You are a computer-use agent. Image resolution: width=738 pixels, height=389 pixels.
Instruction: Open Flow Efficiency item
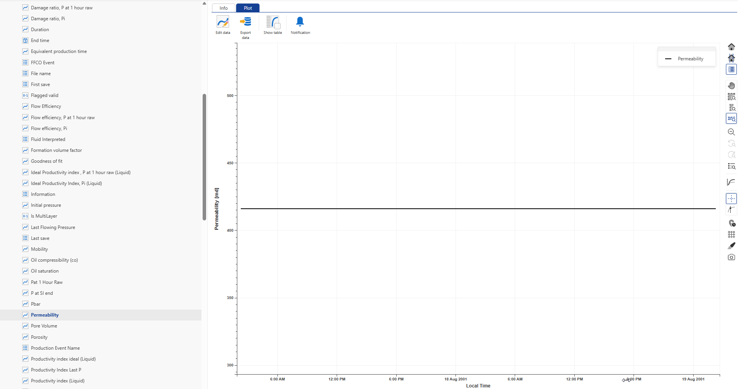[x=46, y=106]
